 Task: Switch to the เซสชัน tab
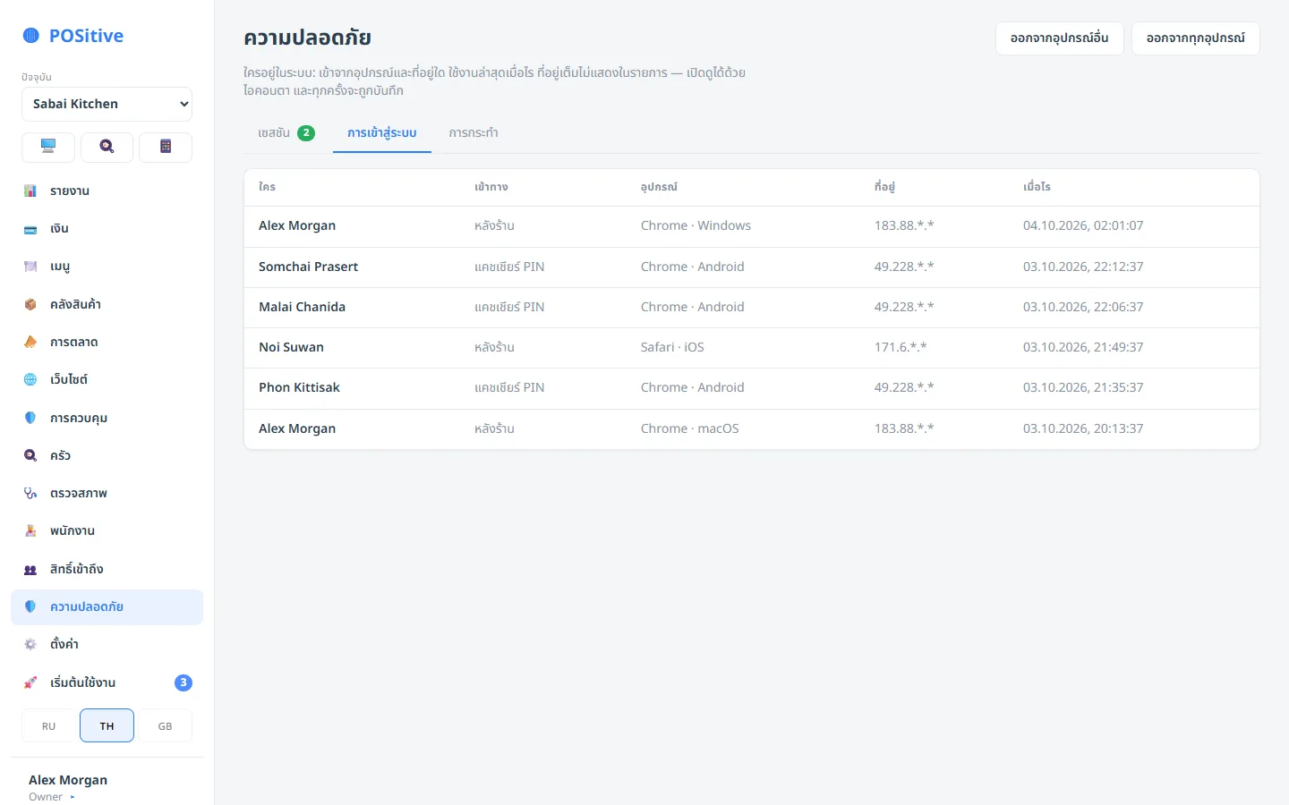286,132
